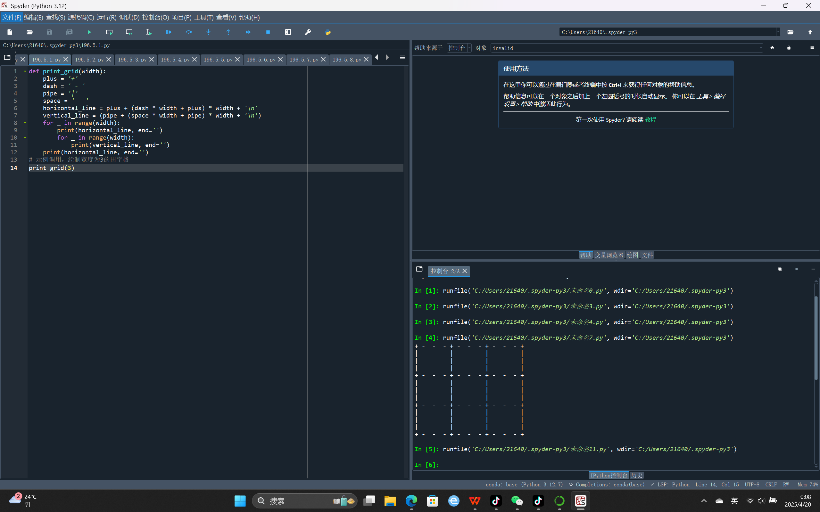The image size is (820, 512).
Task: Collapse the for-loop fold arrow at line 8
Action: coord(25,123)
